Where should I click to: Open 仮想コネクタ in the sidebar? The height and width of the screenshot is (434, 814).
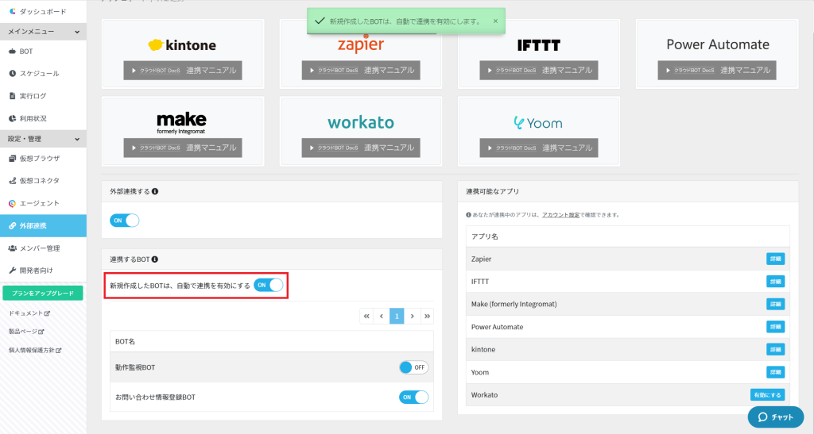pyautogui.click(x=43, y=181)
